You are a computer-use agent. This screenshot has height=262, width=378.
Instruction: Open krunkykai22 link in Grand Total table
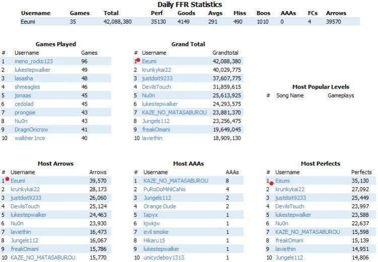[x=156, y=70]
